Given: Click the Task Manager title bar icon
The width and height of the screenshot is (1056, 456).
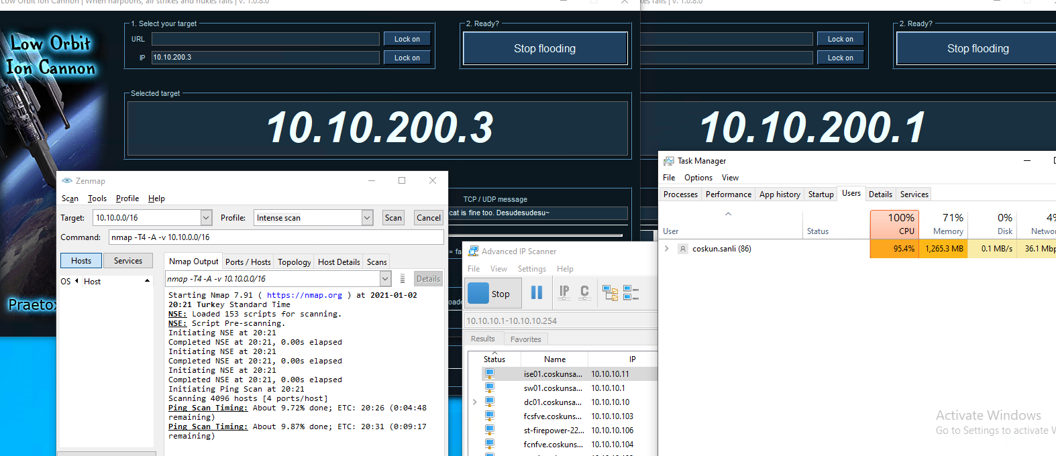Looking at the screenshot, I should (669, 161).
